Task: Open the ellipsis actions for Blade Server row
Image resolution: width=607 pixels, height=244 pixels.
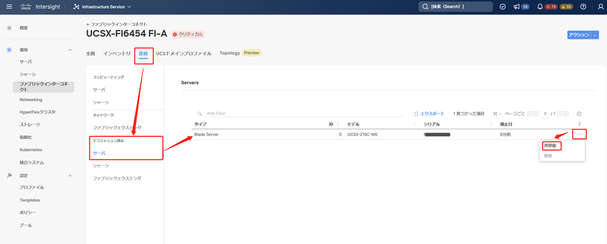Action: [x=579, y=134]
